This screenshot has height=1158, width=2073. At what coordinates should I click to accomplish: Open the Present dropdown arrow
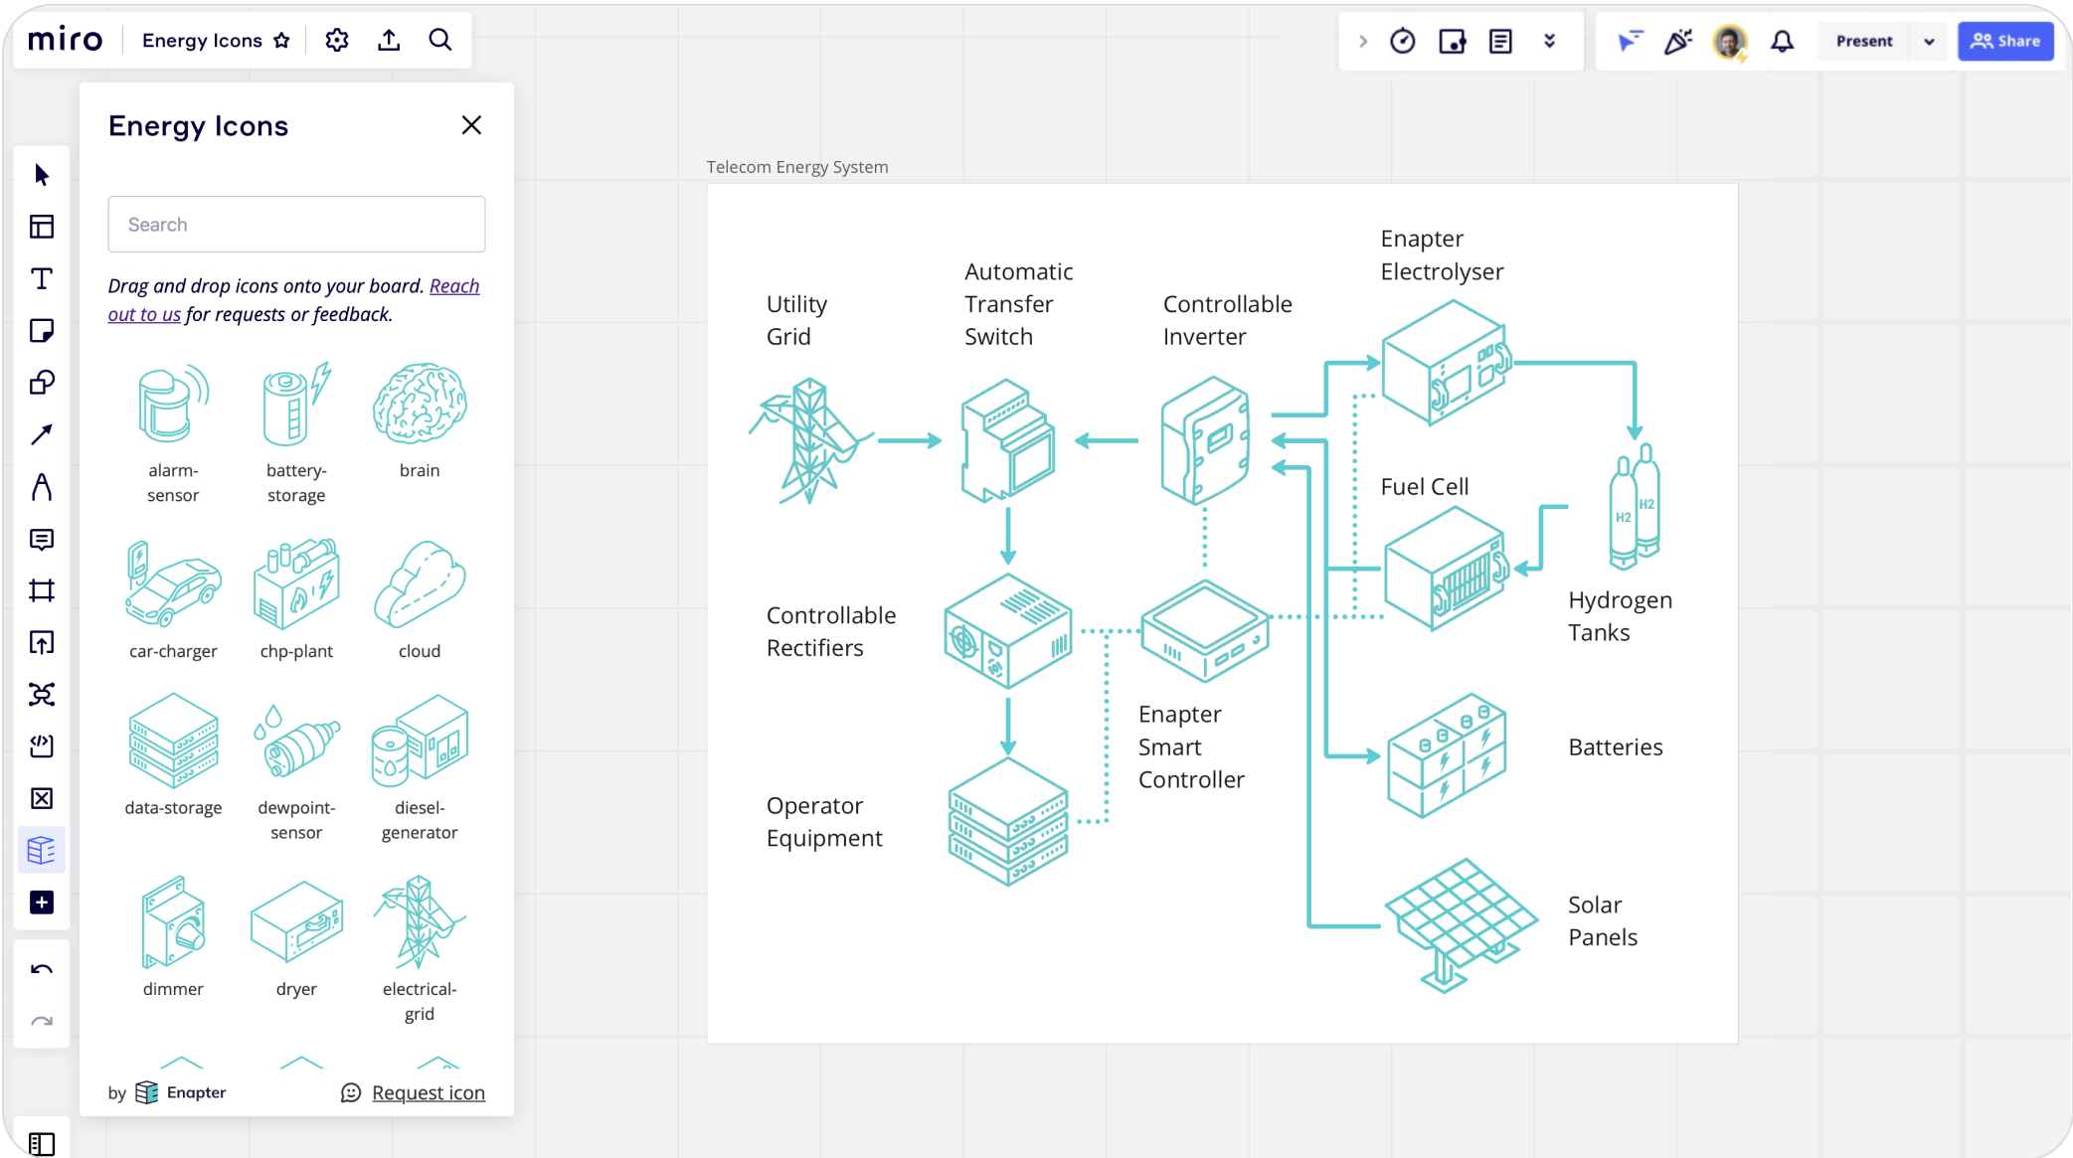pos(1929,42)
